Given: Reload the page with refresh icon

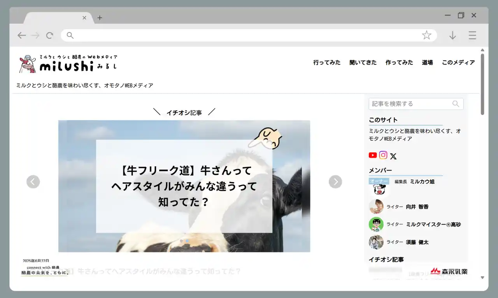Looking at the screenshot, I should tap(50, 35).
